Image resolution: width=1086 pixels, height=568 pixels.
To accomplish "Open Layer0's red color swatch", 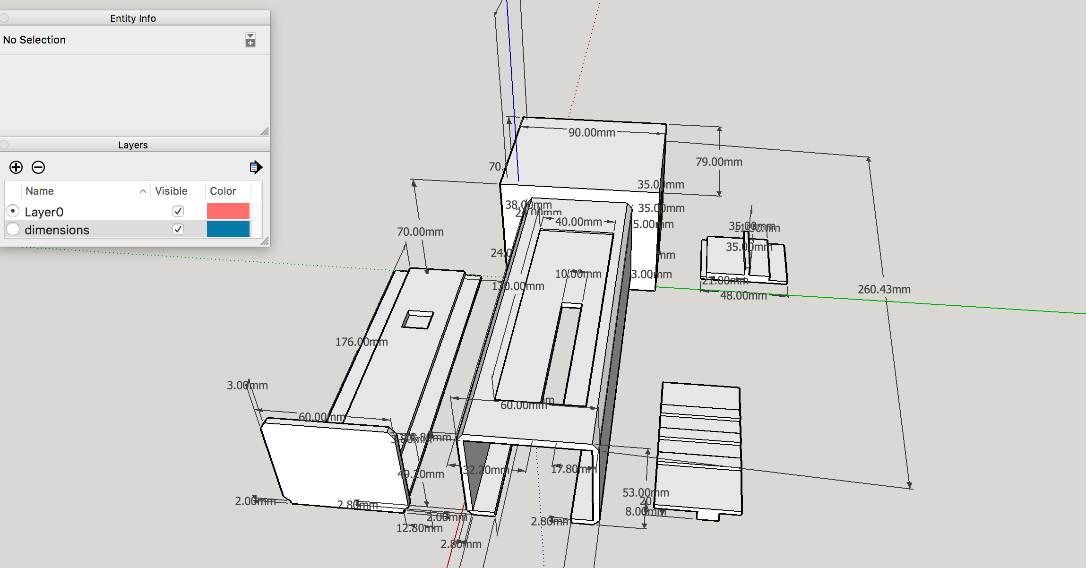I will click(229, 211).
